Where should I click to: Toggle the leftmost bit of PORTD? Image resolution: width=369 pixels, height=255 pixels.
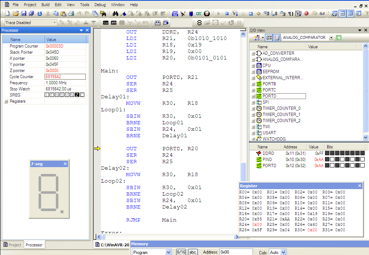coord(327,166)
